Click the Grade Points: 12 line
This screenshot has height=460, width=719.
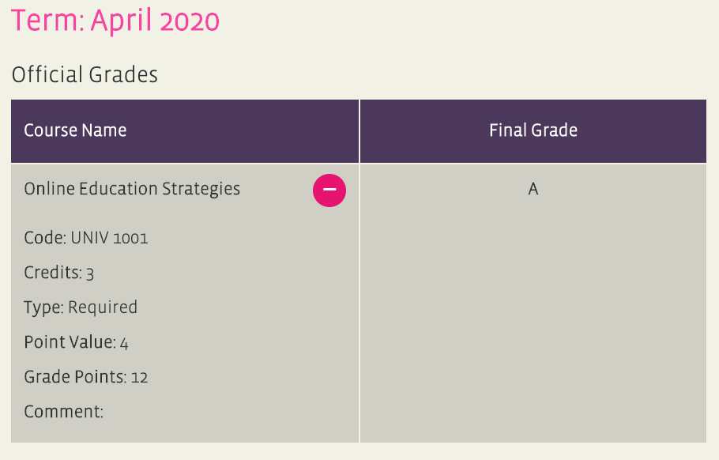pos(86,377)
